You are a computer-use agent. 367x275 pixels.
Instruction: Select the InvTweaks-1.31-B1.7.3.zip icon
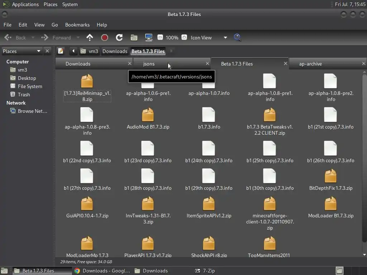(x=148, y=203)
